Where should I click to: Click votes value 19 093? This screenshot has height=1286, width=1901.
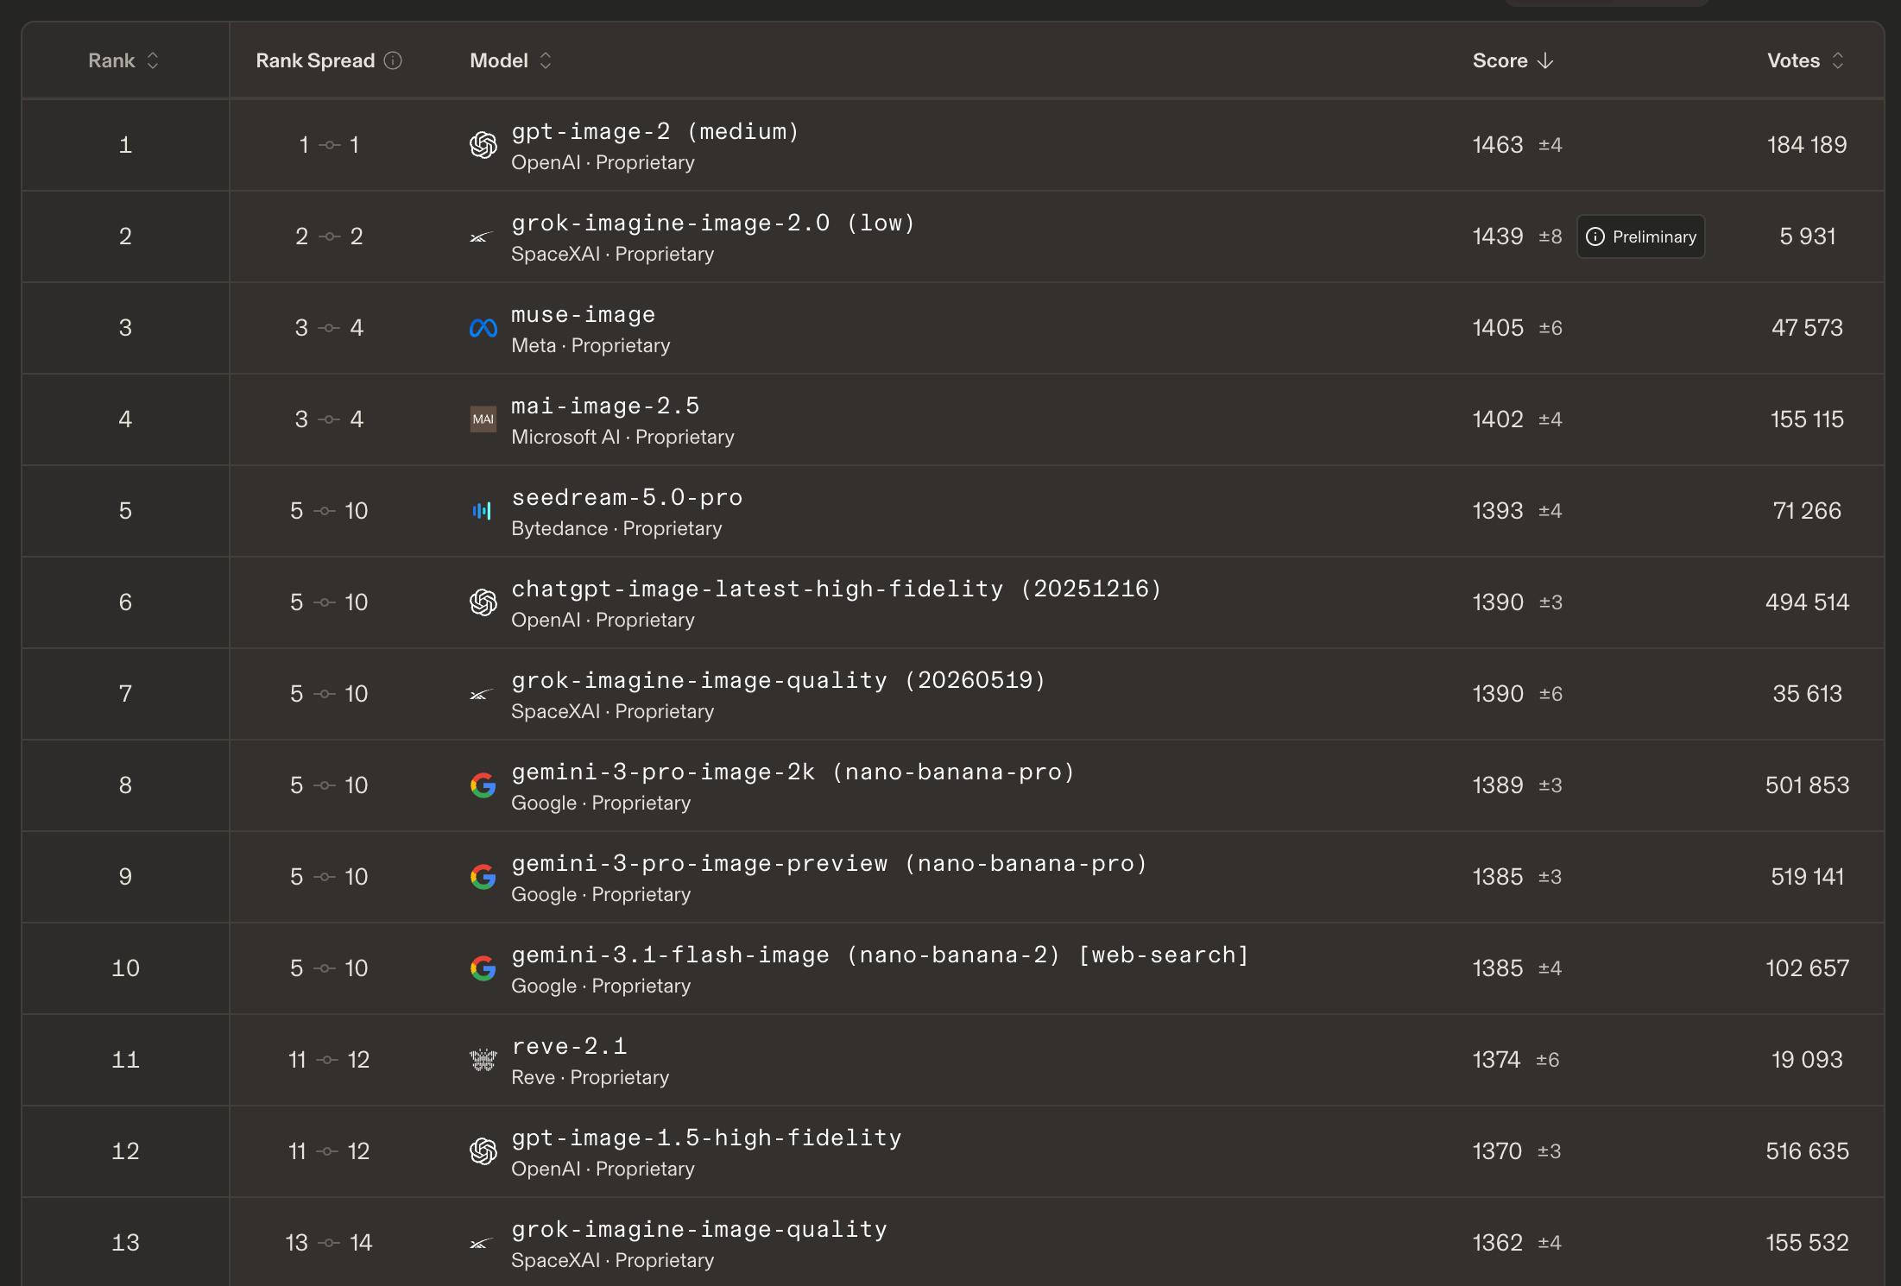coord(1807,1060)
